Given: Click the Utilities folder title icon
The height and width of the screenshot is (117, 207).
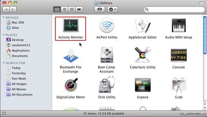Looking at the screenshot, I should (96, 3).
